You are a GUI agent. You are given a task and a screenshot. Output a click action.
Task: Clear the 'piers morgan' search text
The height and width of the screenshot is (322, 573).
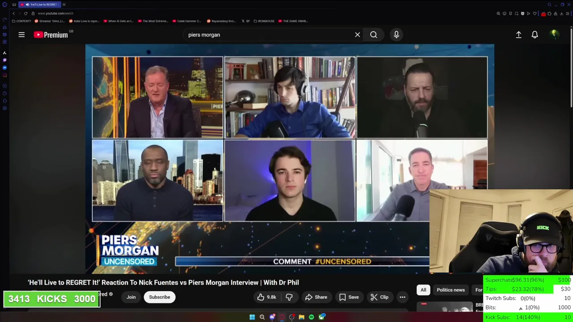pos(357,34)
